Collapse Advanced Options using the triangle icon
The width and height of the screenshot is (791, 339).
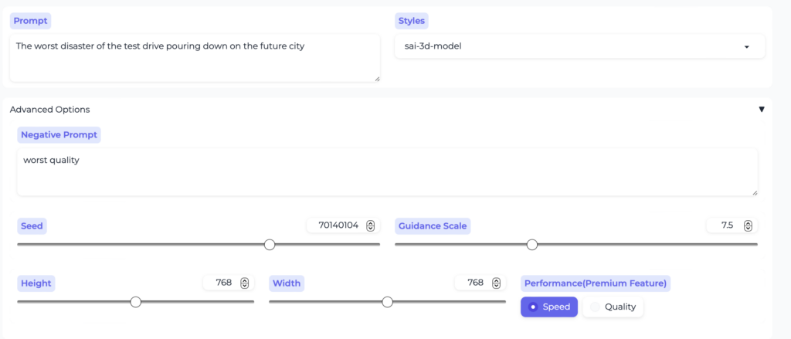pos(761,110)
